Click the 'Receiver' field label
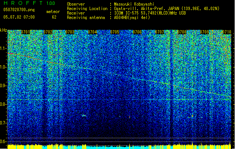The height and width of the screenshot is (149, 235). pos(76,13)
